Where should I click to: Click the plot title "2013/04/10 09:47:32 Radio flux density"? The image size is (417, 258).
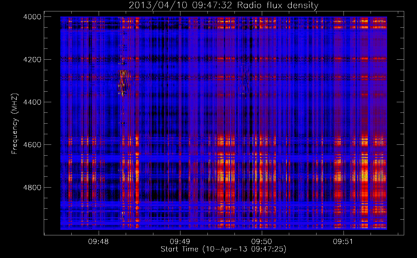point(223,5)
